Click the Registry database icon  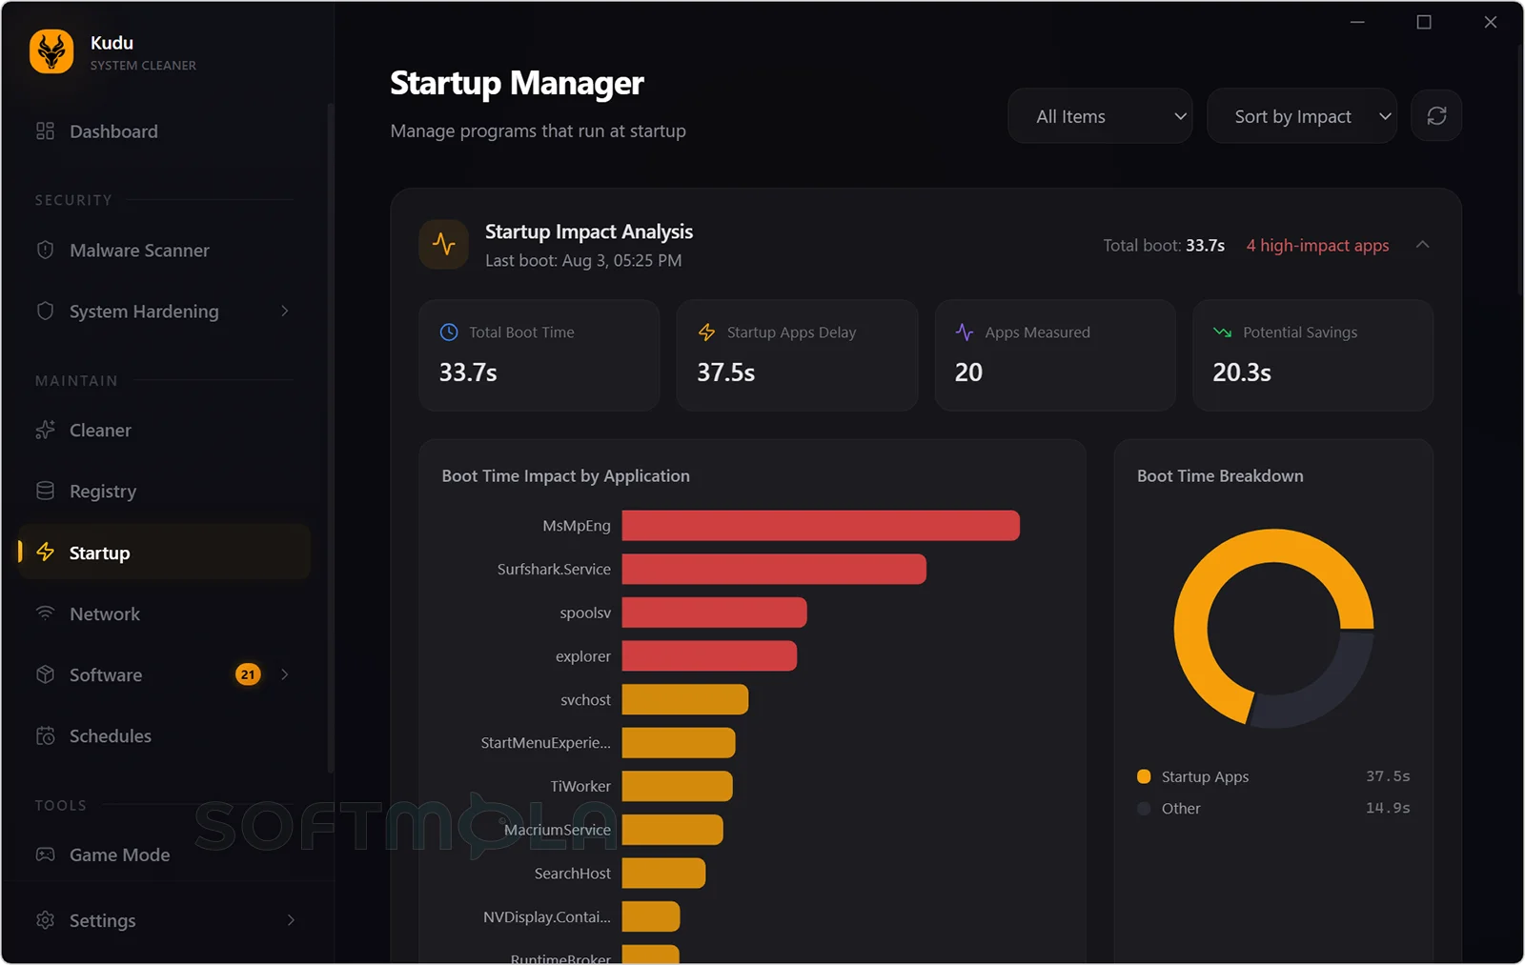pos(45,492)
